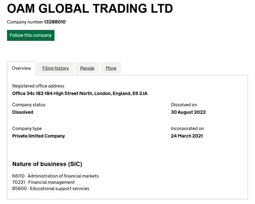
Task: Click the 85600 Educational support services line
Action: (x=51, y=189)
